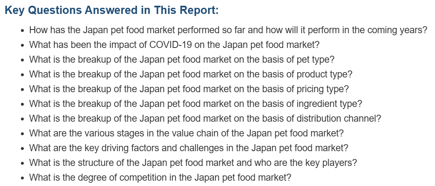
Task: Click the first question about market performance
Action: (x=228, y=30)
